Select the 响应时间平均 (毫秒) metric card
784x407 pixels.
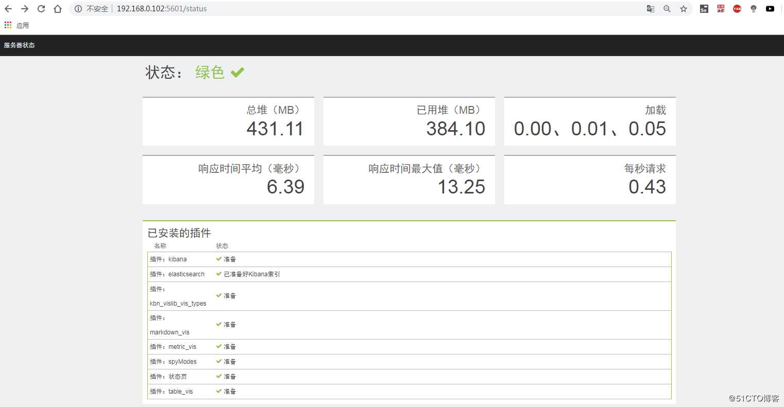[228, 180]
